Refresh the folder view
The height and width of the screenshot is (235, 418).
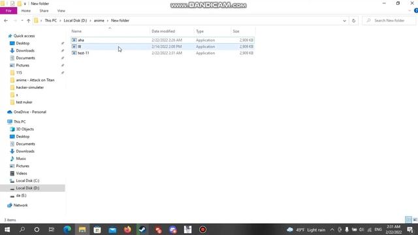354,20
